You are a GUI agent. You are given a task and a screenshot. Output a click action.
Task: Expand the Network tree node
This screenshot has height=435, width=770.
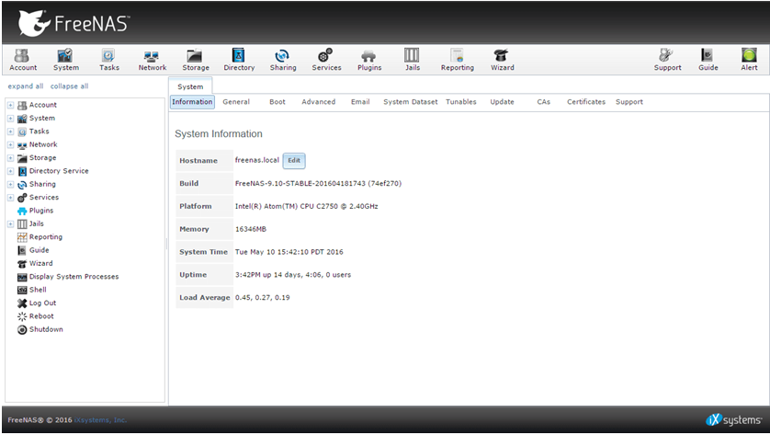[x=10, y=145]
